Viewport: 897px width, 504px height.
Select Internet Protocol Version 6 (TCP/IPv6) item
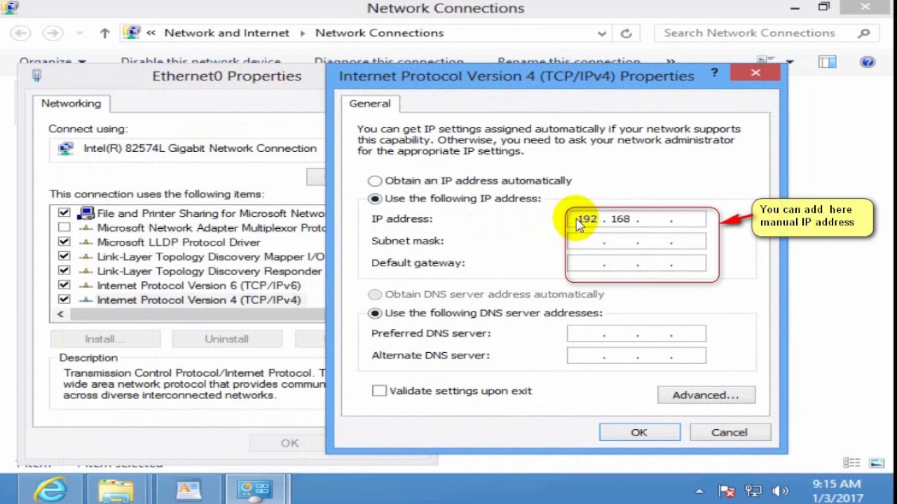click(x=198, y=286)
